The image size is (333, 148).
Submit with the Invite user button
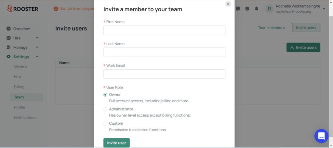[117, 143]
